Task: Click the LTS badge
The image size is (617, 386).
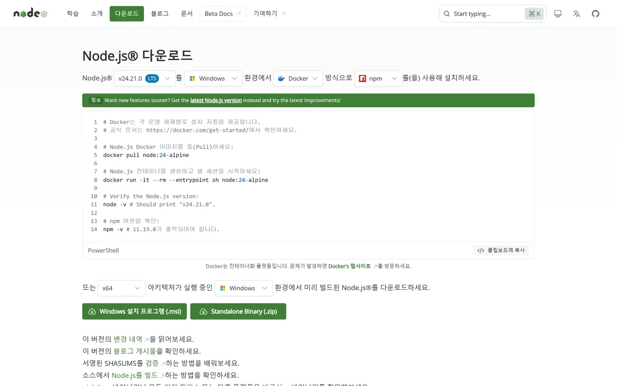Action: pos(152,78)
